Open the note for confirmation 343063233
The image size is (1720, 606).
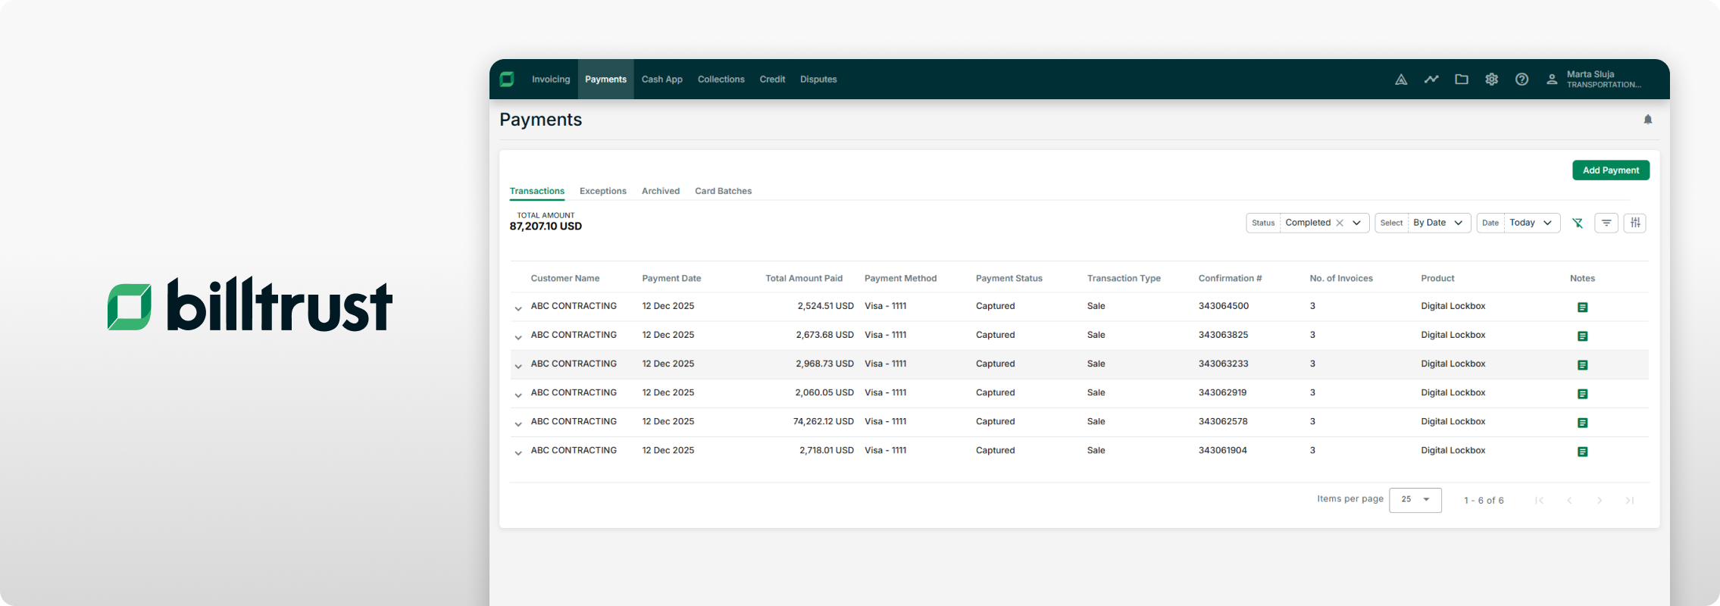[1582, 364]
